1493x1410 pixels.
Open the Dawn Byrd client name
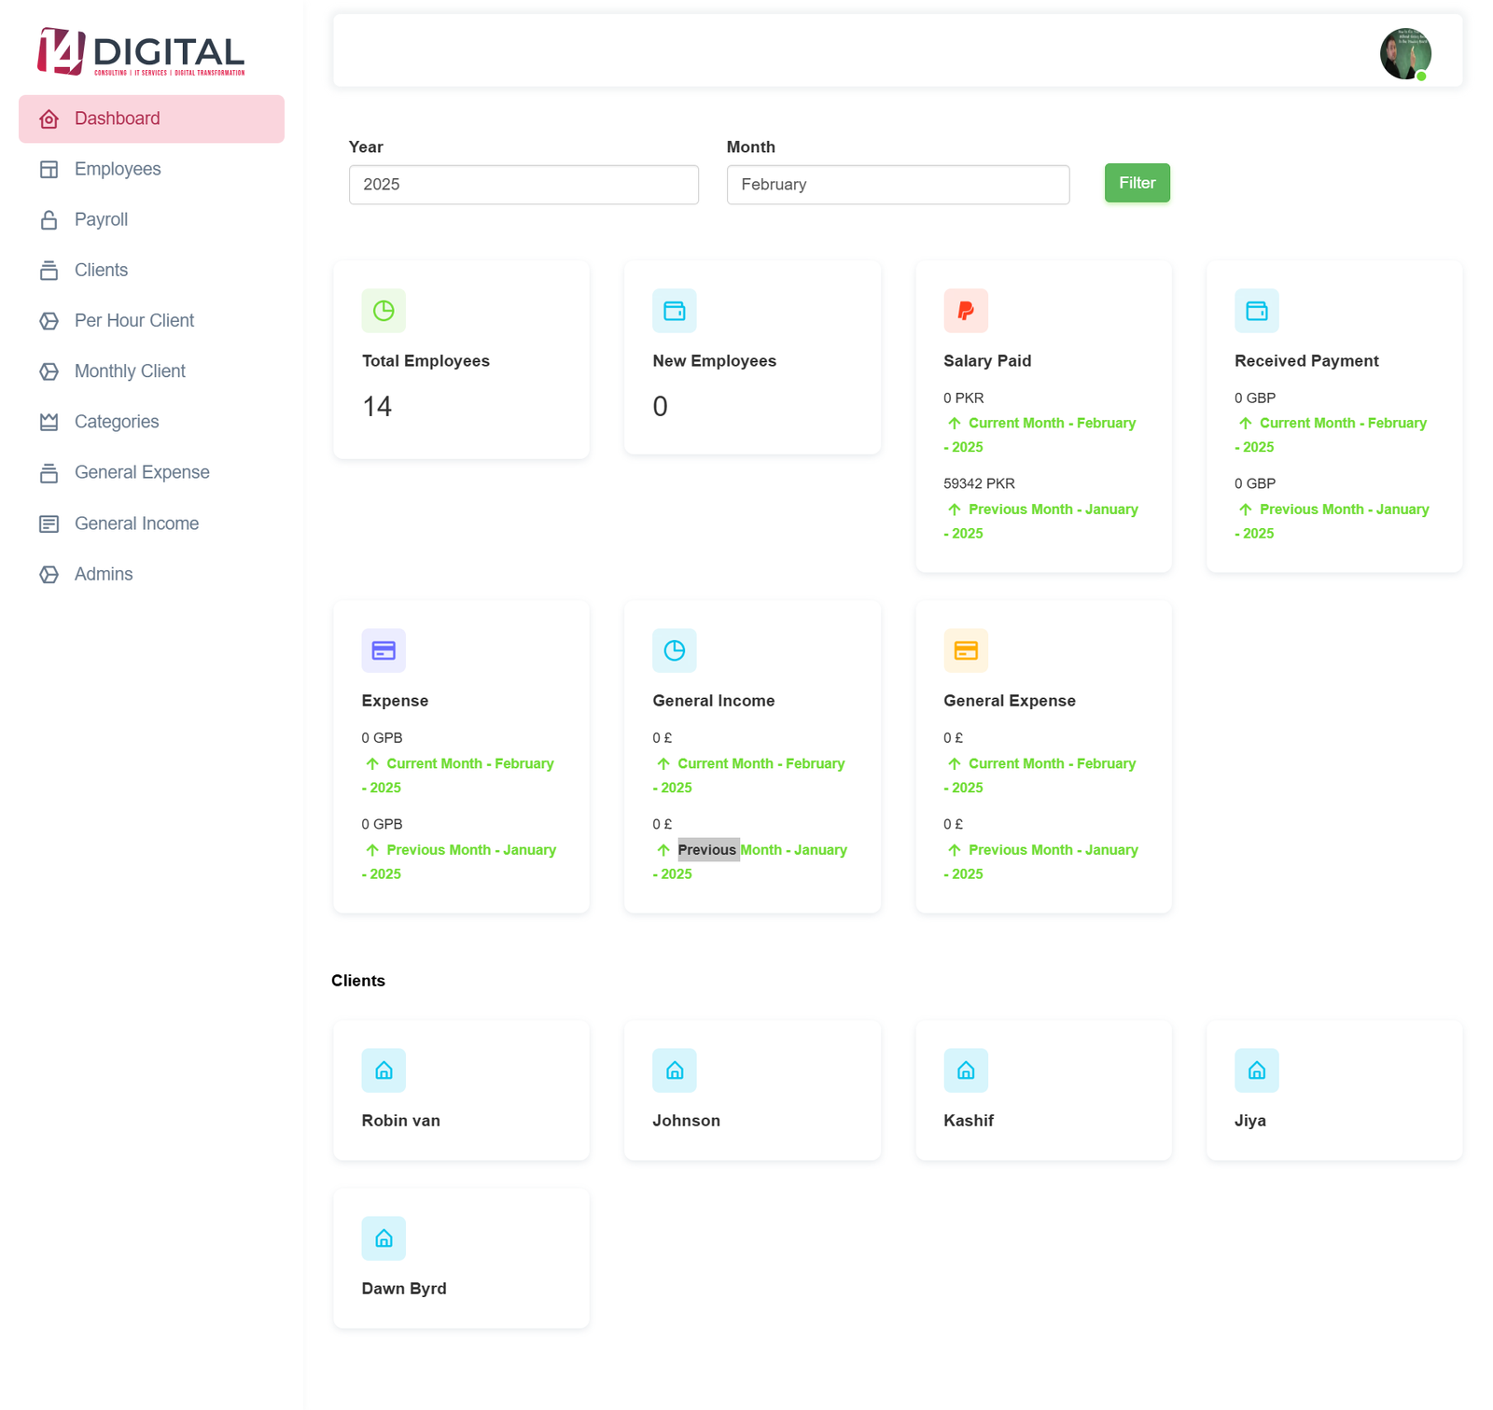click(404, 1289)
